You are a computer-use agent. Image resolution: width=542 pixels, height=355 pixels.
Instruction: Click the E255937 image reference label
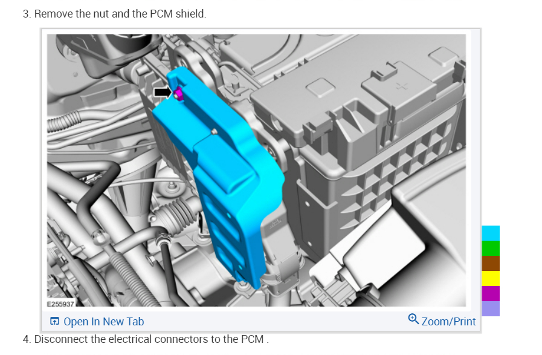[60, 304]
